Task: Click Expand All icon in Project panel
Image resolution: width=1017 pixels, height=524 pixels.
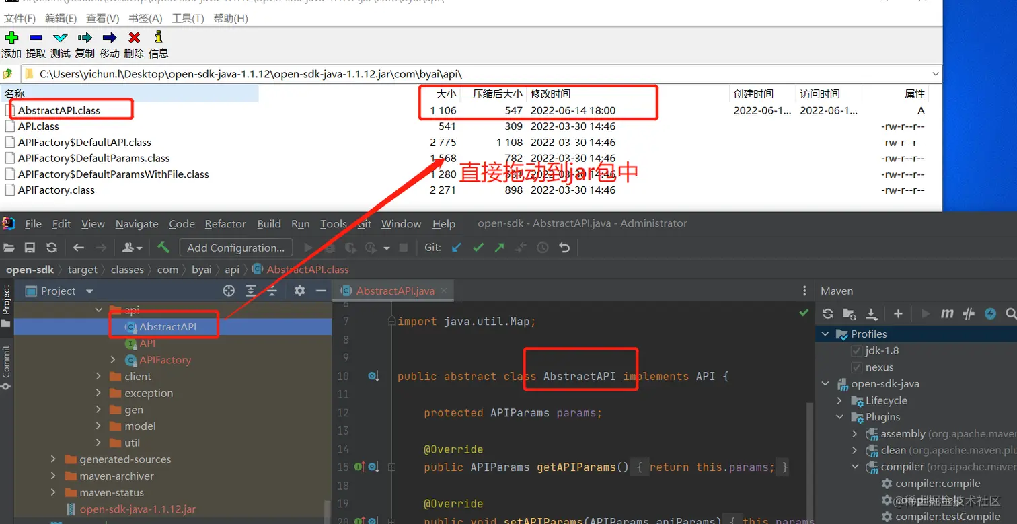Action: 250,291
